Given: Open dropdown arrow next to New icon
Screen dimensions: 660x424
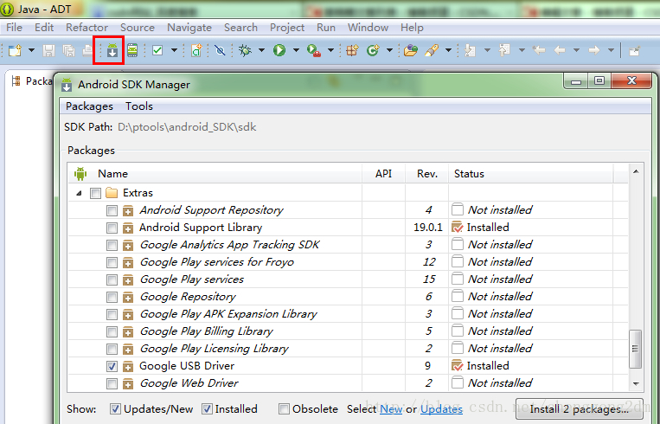Looking at the screenshot, I should [31, 50].
